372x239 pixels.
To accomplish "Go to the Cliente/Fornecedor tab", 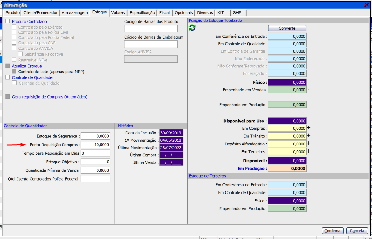I will (40, 13).
